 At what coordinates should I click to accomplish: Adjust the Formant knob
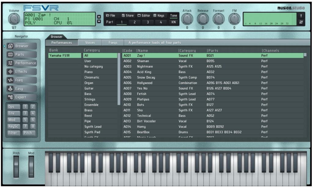click(219, 19)
